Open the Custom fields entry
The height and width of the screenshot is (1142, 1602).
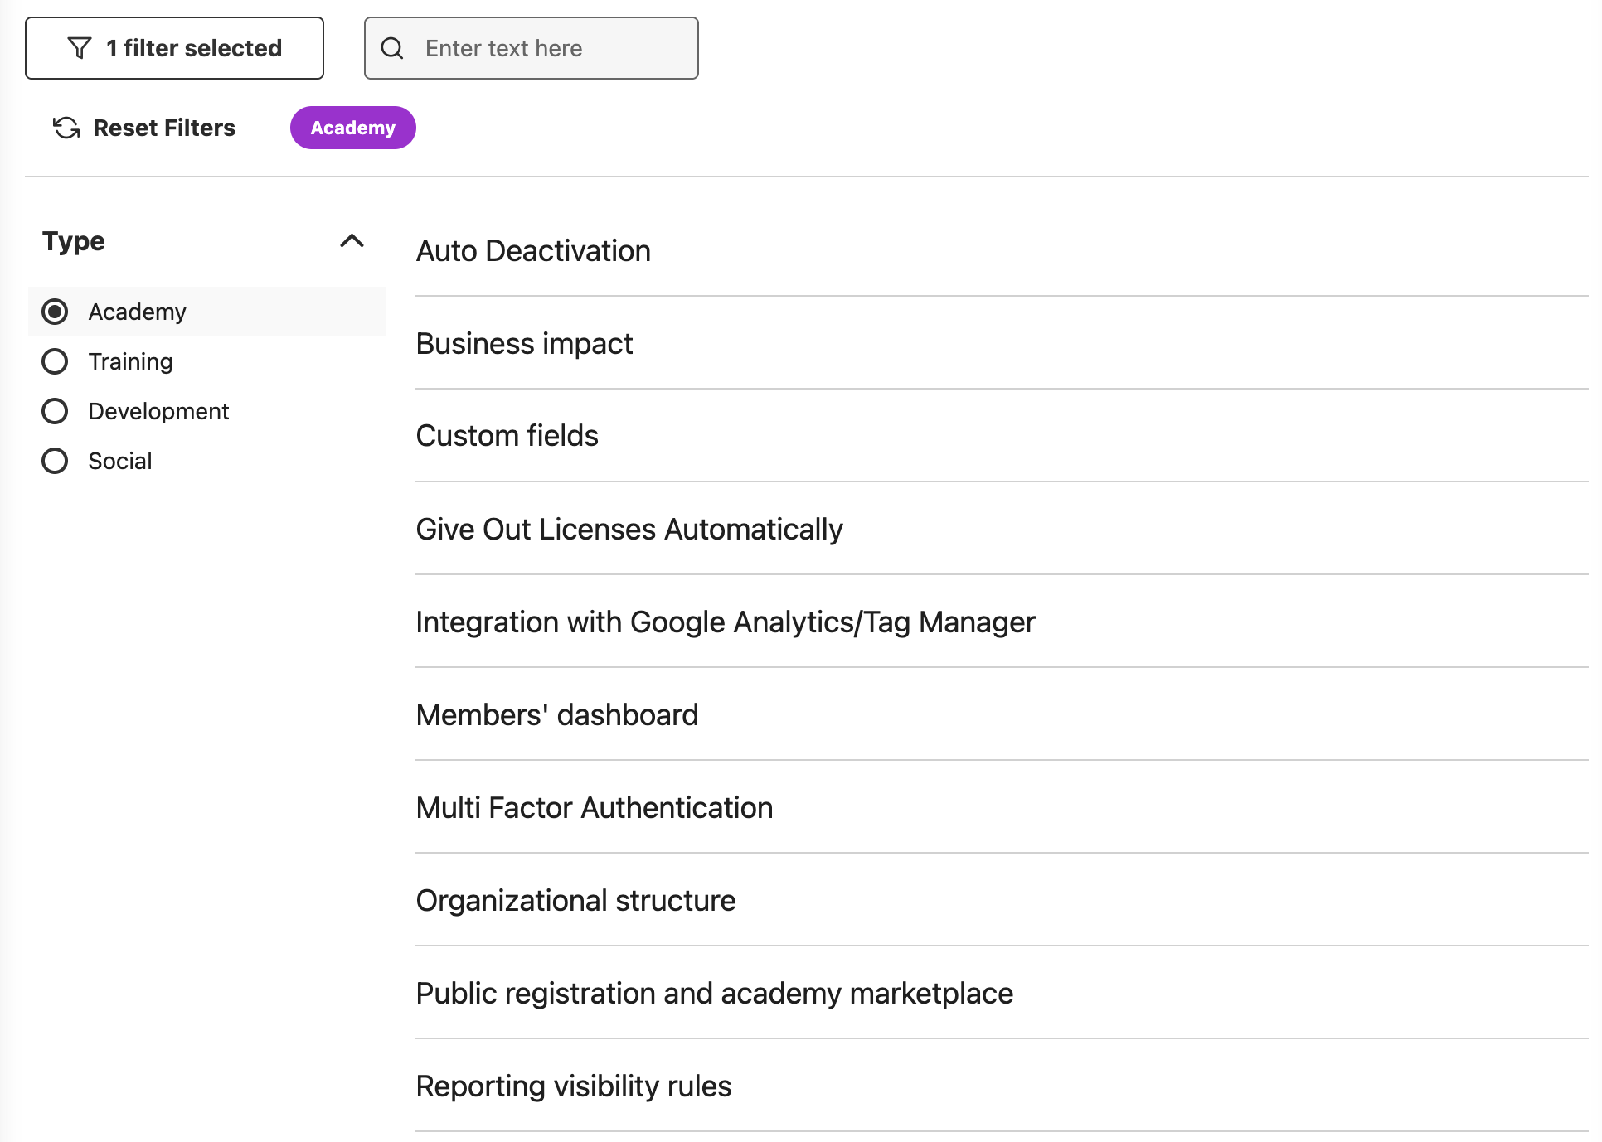click(x=507, y=436)
